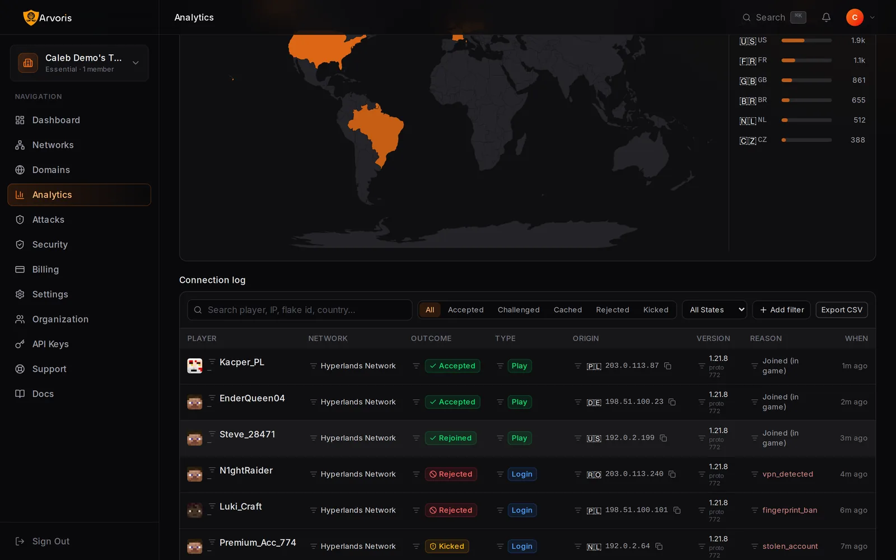Open Support page
Viewport: 896px width, 560px height.
tap(79, 369)
